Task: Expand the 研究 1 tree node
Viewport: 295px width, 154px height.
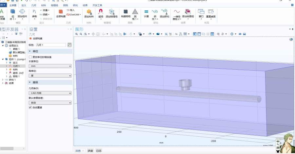Action: pos(3,80)
